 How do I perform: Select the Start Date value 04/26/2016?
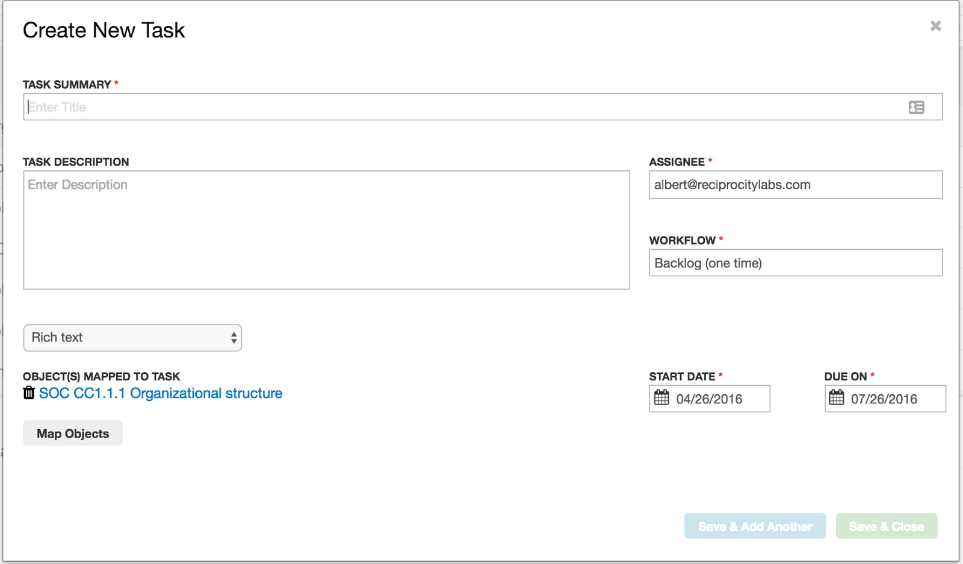click(x=709, y=399)
